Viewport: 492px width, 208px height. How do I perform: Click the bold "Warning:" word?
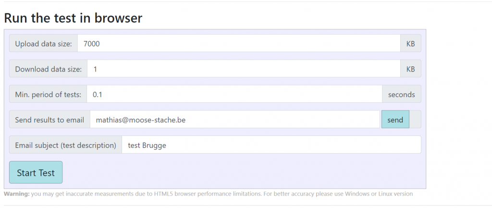(16, 194)
